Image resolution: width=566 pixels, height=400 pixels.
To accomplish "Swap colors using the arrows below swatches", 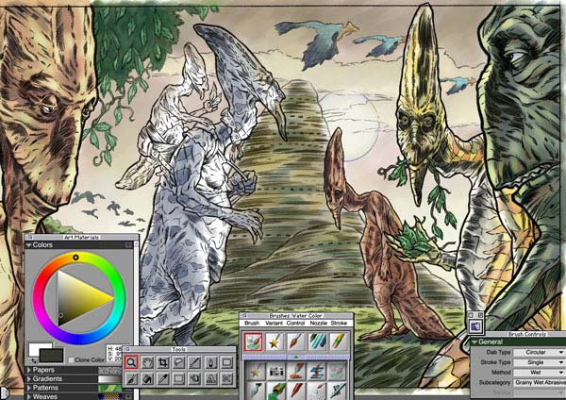I will pos(33,360).
